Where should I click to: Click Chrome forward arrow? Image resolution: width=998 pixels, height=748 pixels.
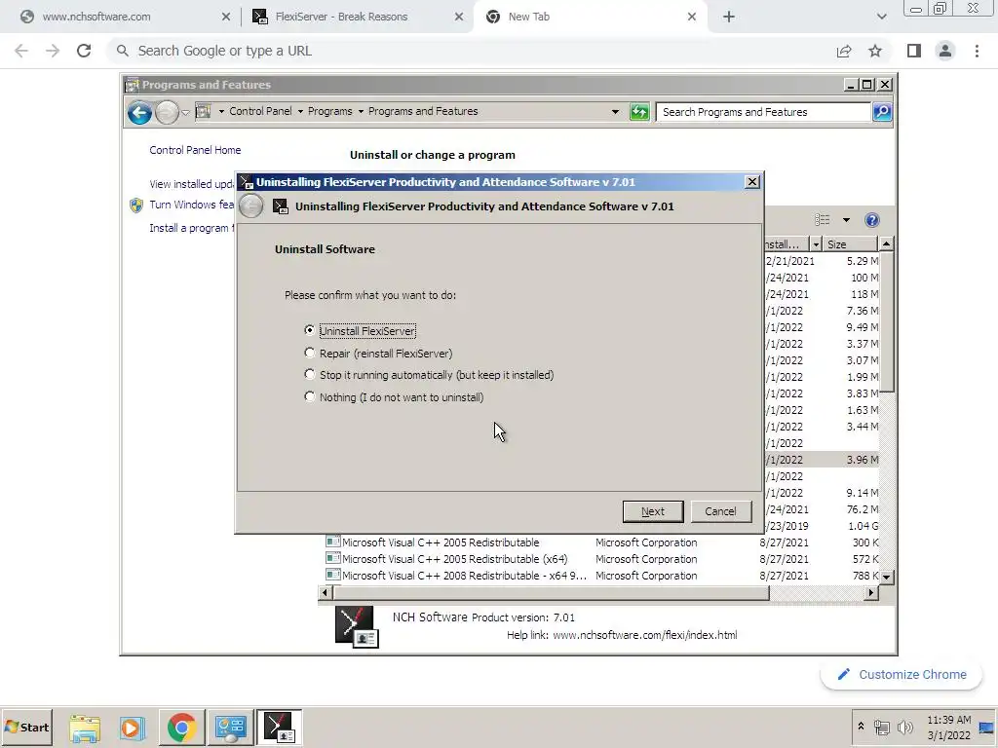(x=53, y=51)
